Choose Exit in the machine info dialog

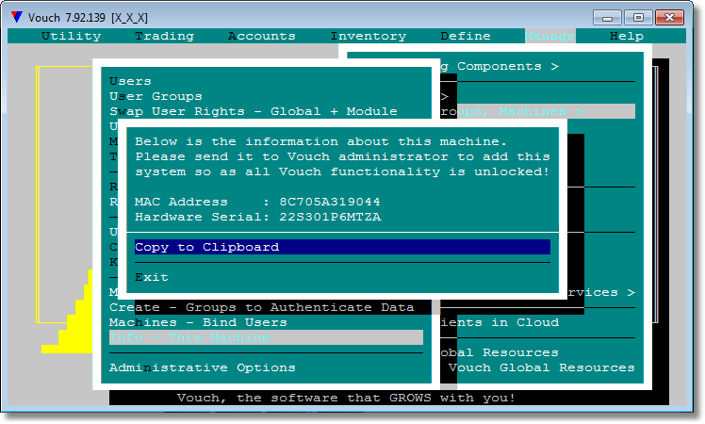(x=152, y=277)
